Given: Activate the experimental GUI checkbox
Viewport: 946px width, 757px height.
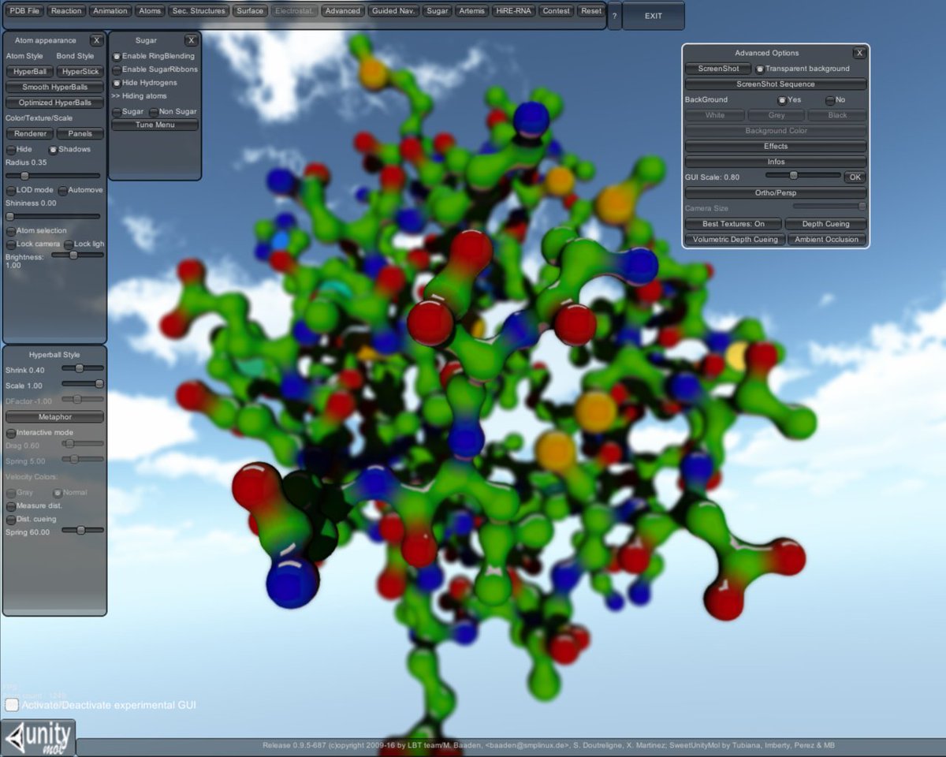Looking at the screenshot, I should point(12,704).
